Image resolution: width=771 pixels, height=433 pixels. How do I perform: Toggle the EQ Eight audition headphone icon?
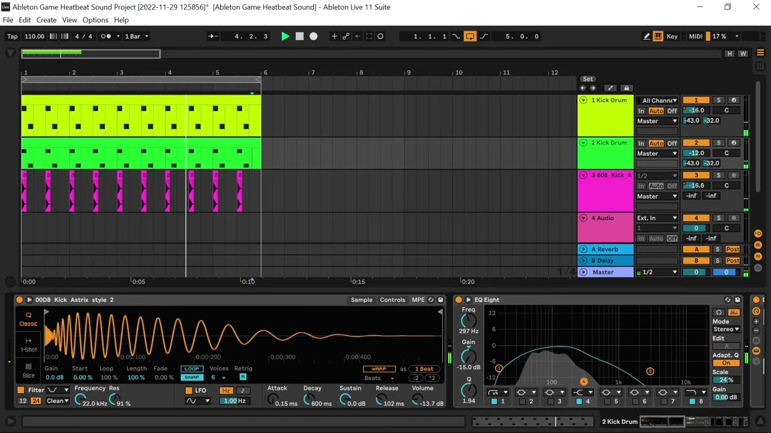[719, 312]
